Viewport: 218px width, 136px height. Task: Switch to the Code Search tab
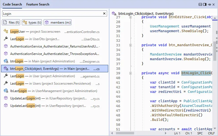[12, 4]
